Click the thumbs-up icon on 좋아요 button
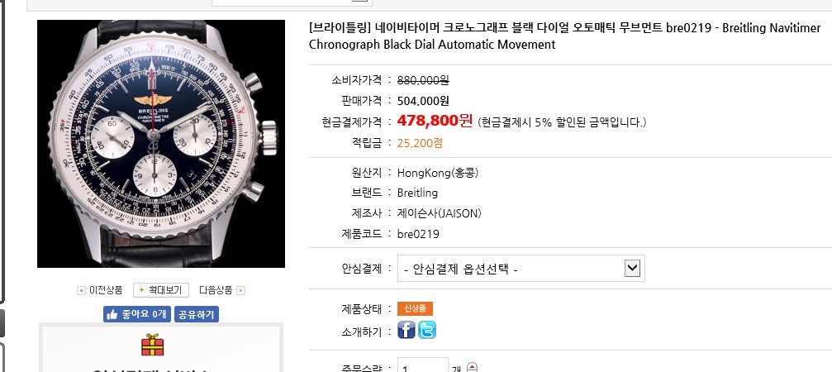The height and width of the screenshot is (372, 832). click(112, 314)
